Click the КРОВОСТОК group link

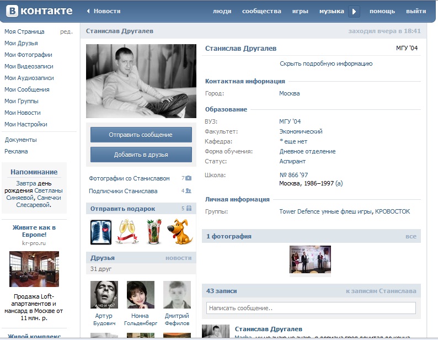[x=392, y=211]
